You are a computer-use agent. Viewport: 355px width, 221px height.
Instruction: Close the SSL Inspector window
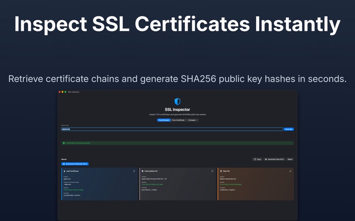pos(59,92)
